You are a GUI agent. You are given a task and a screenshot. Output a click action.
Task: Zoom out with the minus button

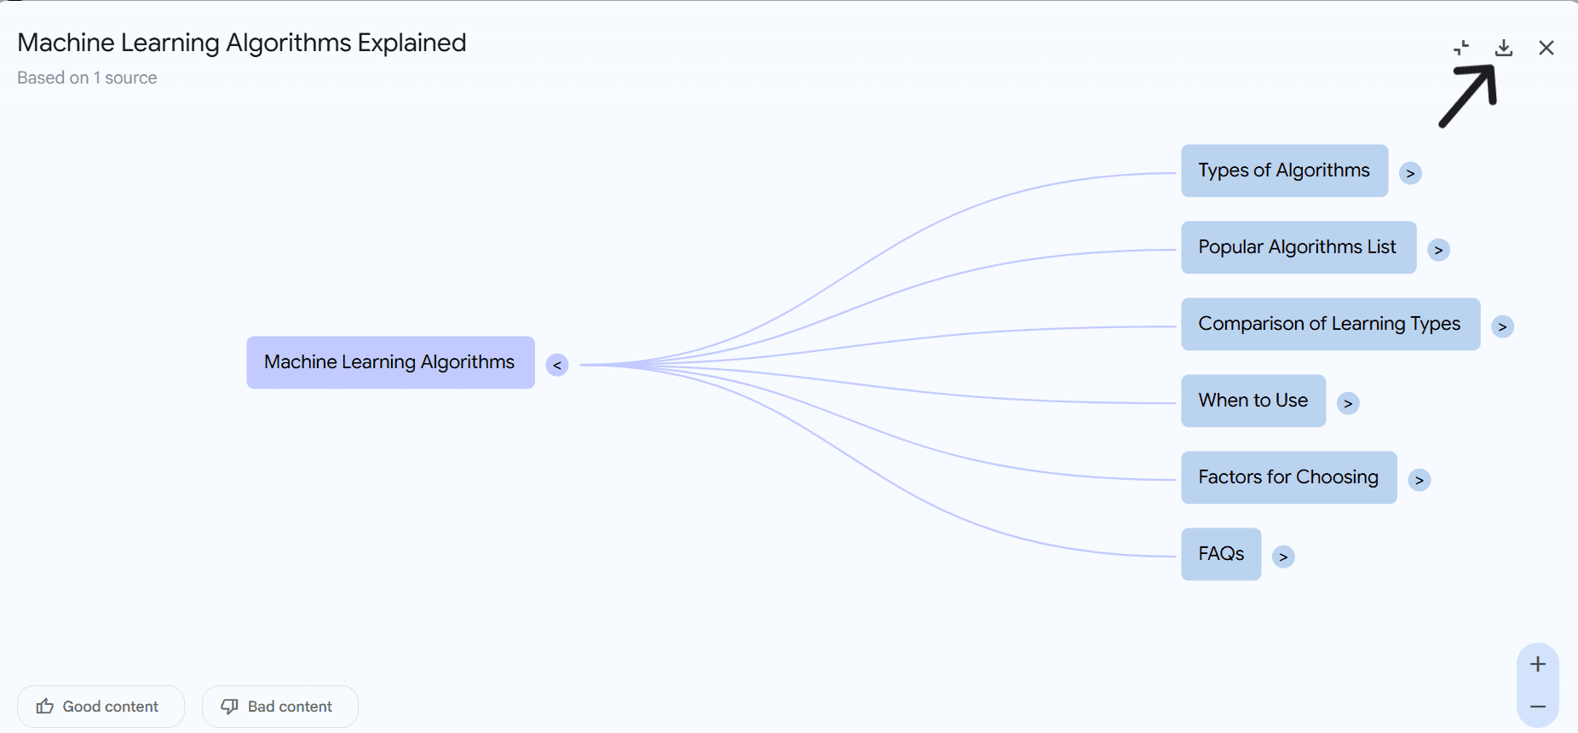[1538, 707]
